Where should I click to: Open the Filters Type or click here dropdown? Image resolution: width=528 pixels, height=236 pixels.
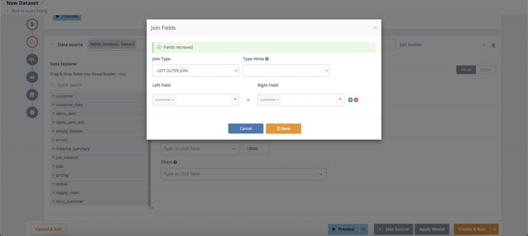point(243,174)
